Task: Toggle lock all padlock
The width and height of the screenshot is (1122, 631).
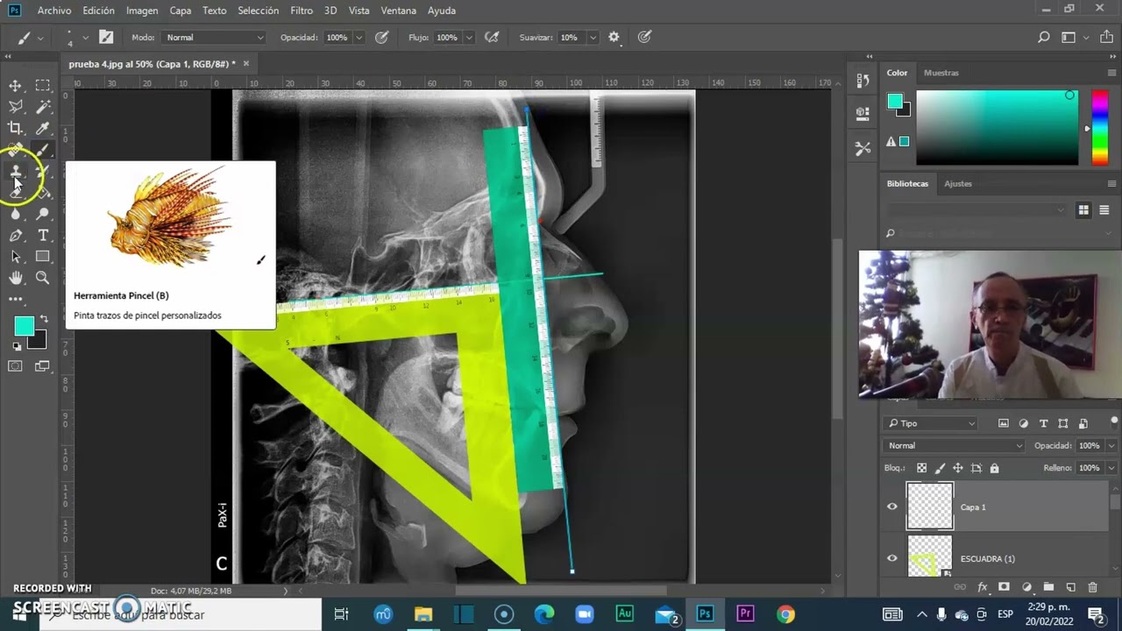Action: point(994,468)
